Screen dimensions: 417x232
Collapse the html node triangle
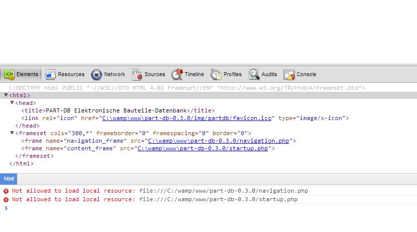(x=6, y=95)
